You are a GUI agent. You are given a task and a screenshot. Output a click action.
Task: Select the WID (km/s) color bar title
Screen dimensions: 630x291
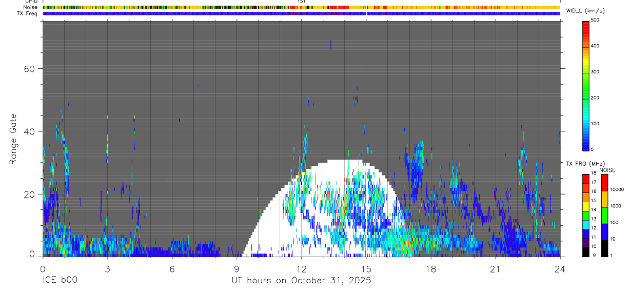[x=585, y=11]
